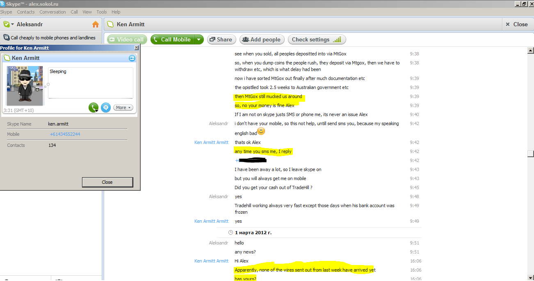Open Call cheaply to mobile phones and landlines
Viewport: 534px width, 281px height.
53,38
